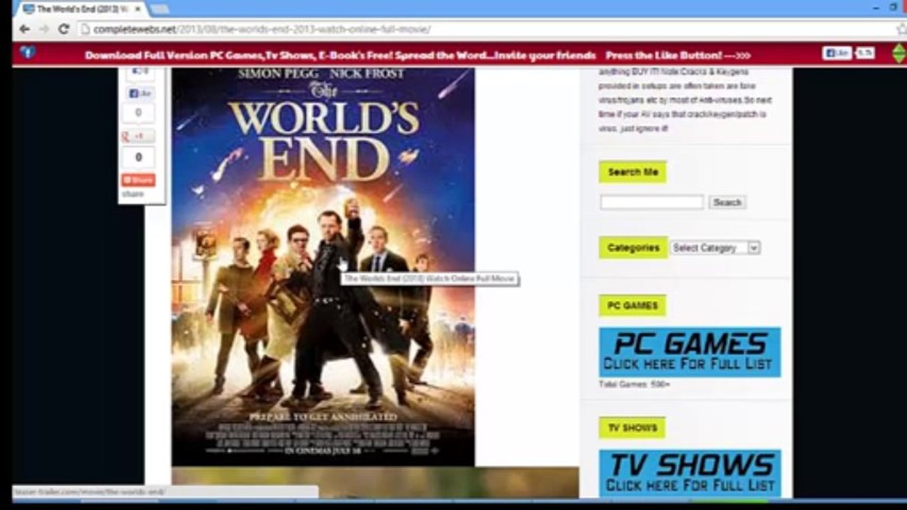Click the Google +1 button in the share sidebar

pyautogui.click(x=138, y=137)
